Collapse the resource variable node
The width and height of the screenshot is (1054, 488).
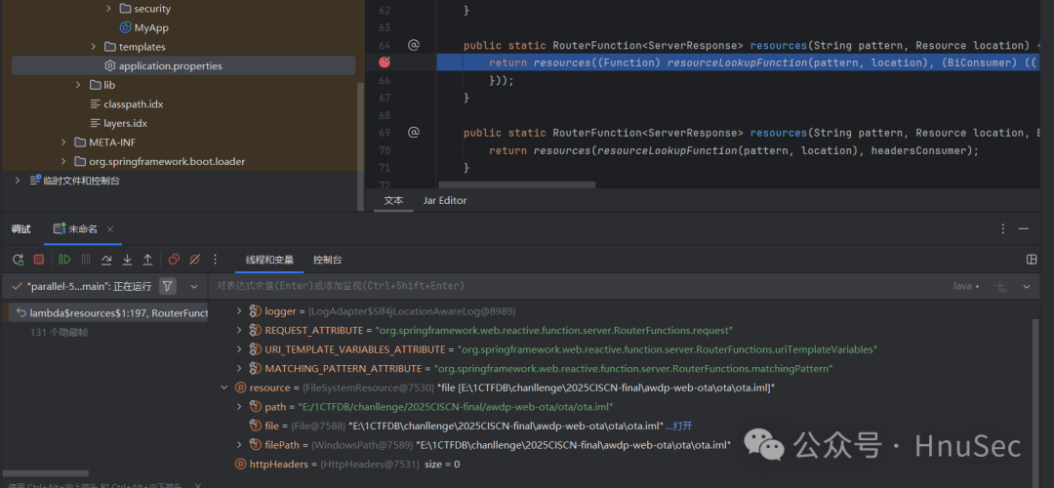click(223, 387)
